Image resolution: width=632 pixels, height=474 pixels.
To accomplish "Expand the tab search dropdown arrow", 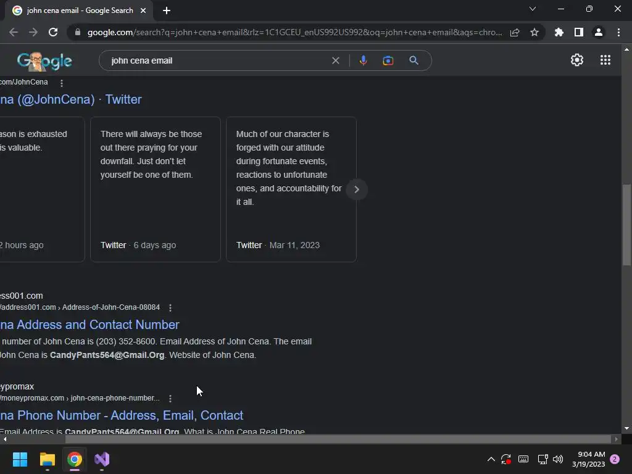I will coord(533,9).
